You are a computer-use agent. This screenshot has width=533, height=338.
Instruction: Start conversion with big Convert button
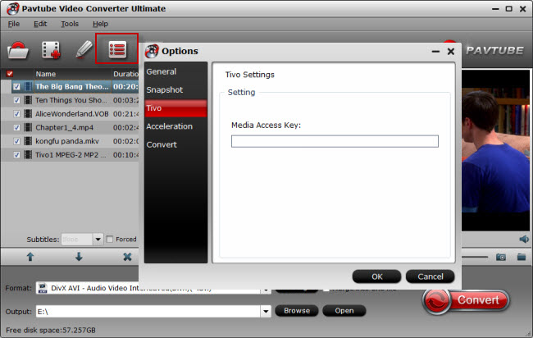pyautogui.click(x=466, y=300)
